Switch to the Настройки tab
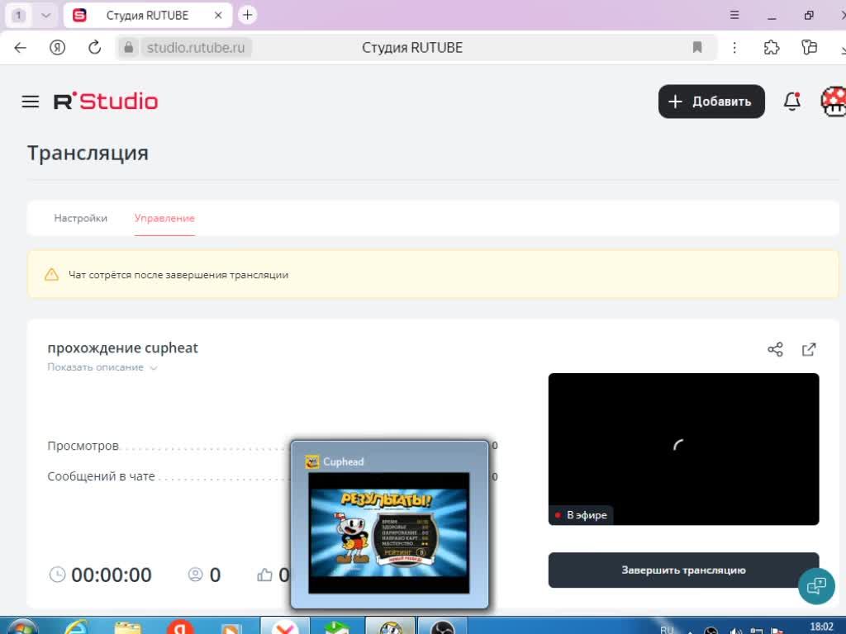The width and height of the screenshot is (846, 634). 80,218
